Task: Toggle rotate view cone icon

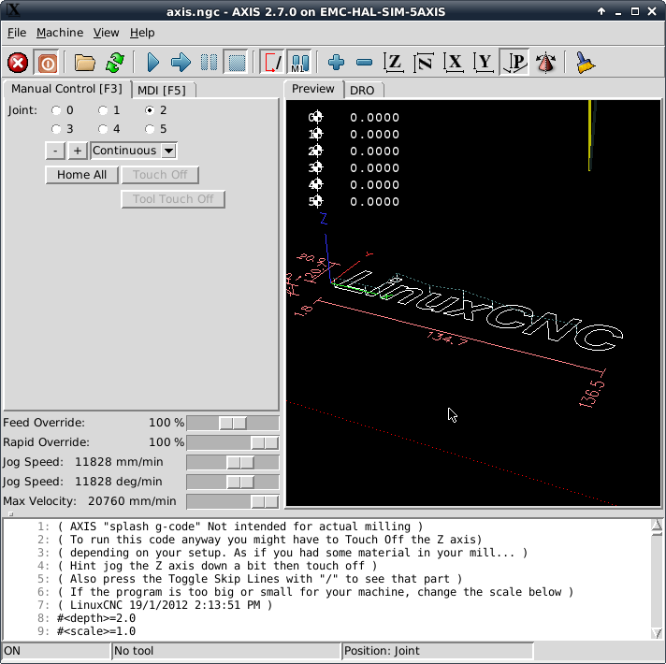Action: tap(545, 64)
